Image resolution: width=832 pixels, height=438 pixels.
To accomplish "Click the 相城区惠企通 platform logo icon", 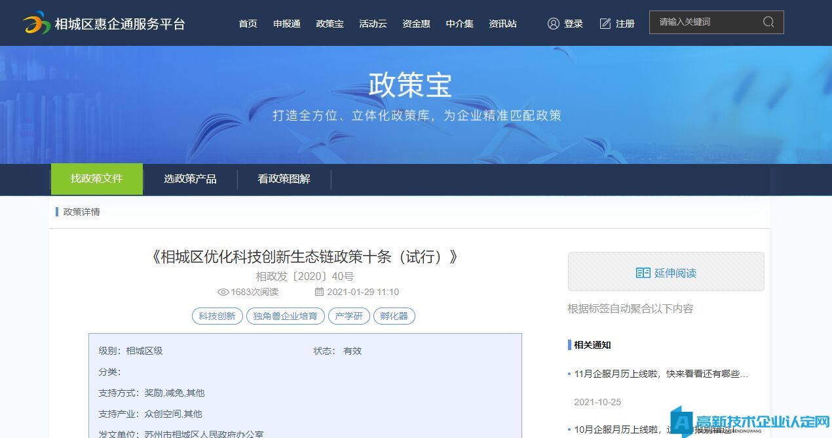I will [x=36, y=24].
